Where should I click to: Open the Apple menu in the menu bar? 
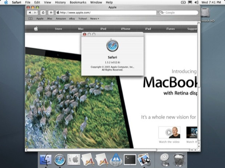point(6,2)
